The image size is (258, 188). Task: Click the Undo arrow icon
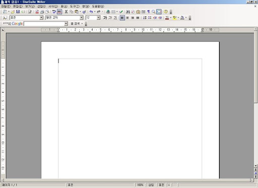click(91, 12)
